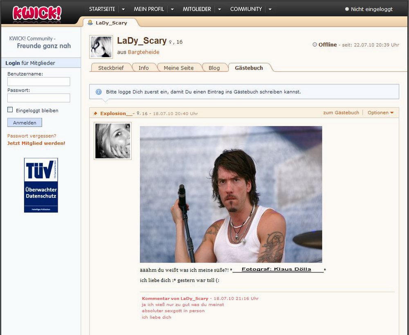Expand the Startseite dropdown arrow
The height and width of the screenshot is (335, 409).
[x=123, y=9]
